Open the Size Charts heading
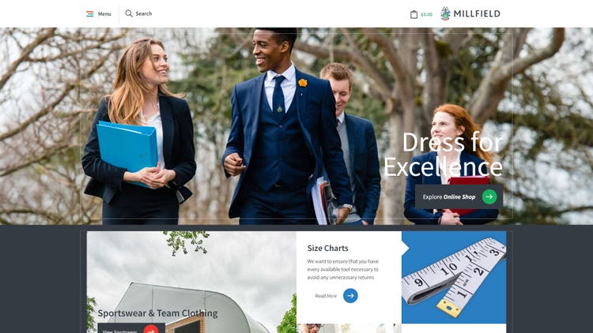 (x=327, y=248)
